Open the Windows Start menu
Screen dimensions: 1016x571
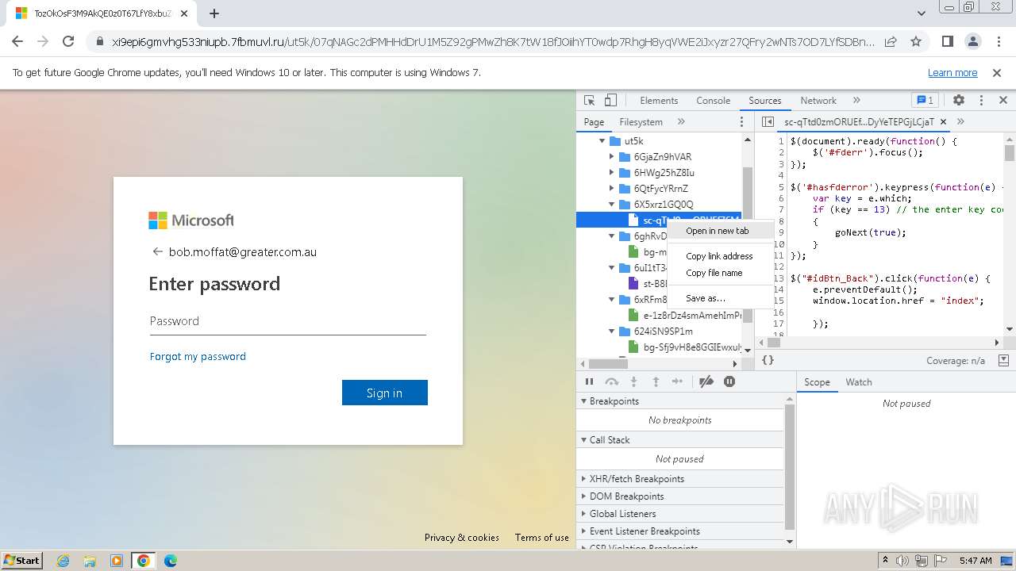point(22,561)
